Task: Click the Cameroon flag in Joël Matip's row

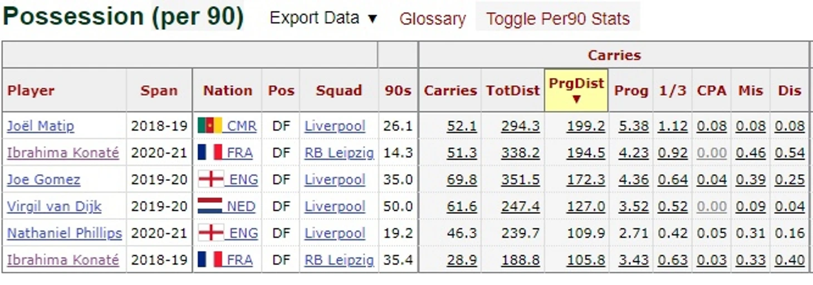Action: tap(210, 126)
